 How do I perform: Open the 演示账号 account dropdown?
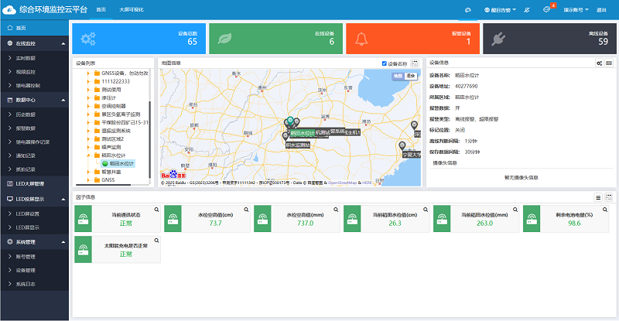(x=575, y=9)
